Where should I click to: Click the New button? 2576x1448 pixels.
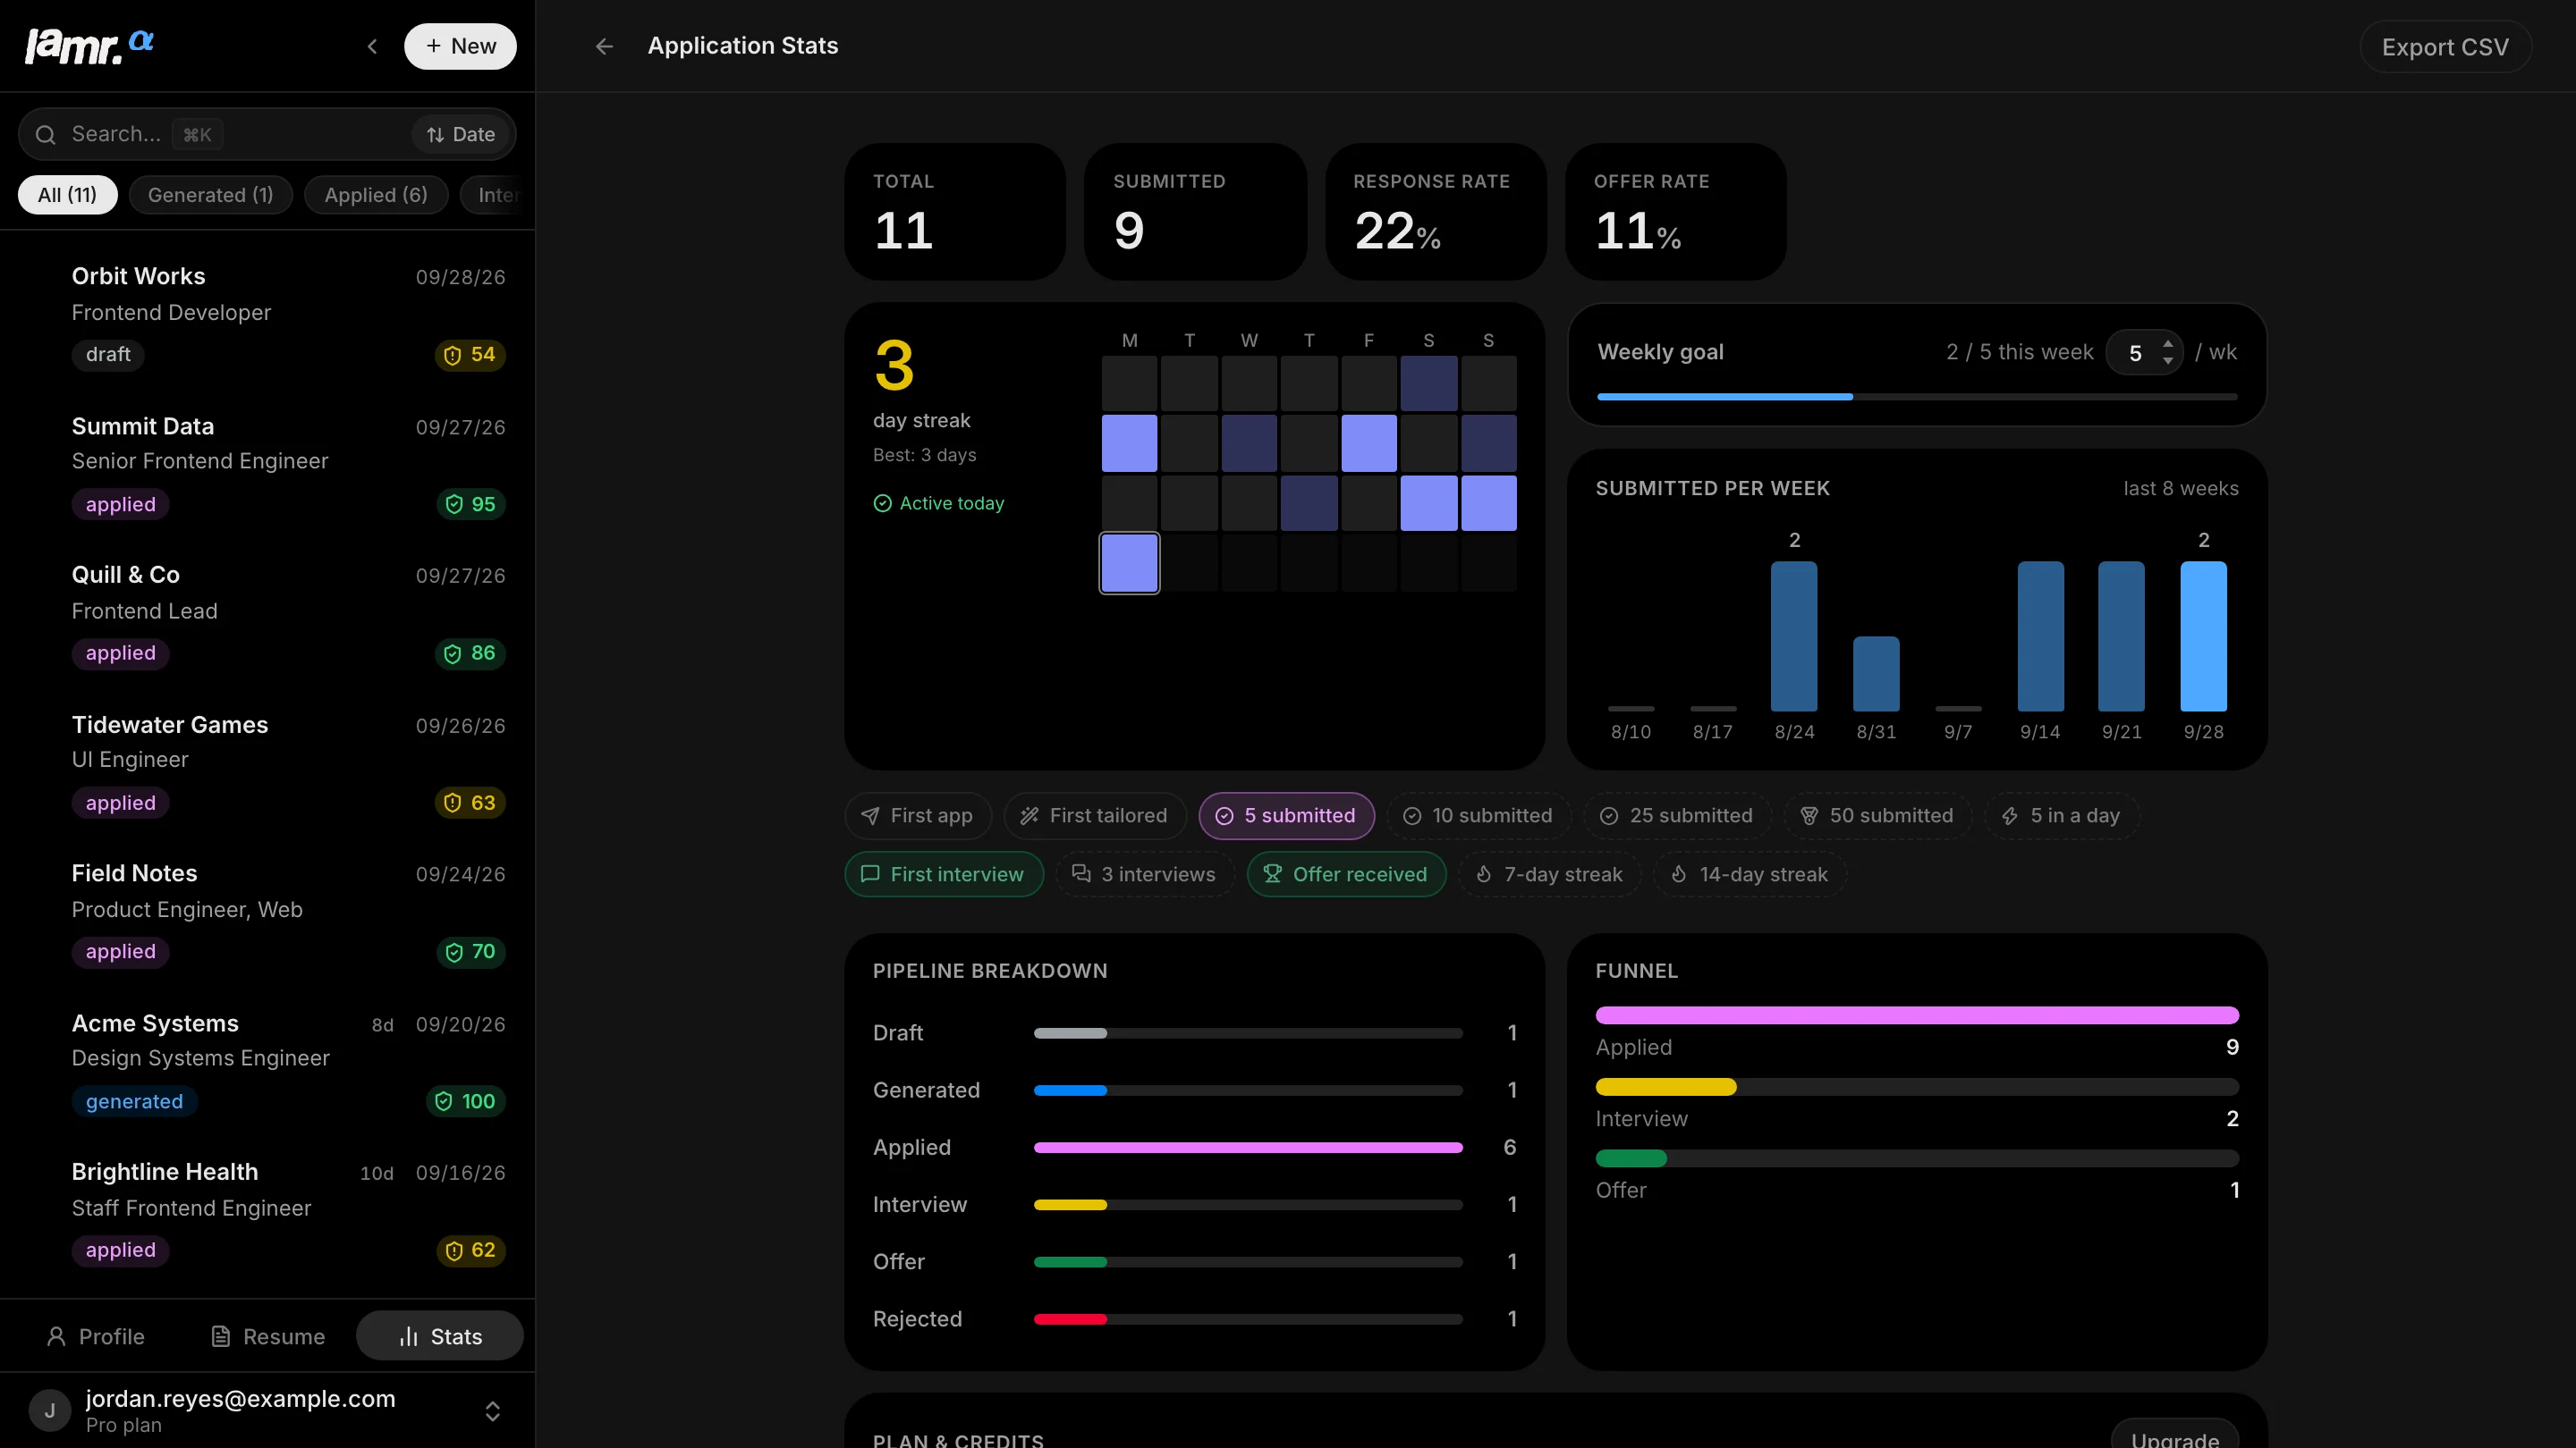460,46
